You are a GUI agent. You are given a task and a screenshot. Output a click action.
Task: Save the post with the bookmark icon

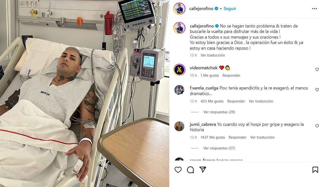(315, 170)
